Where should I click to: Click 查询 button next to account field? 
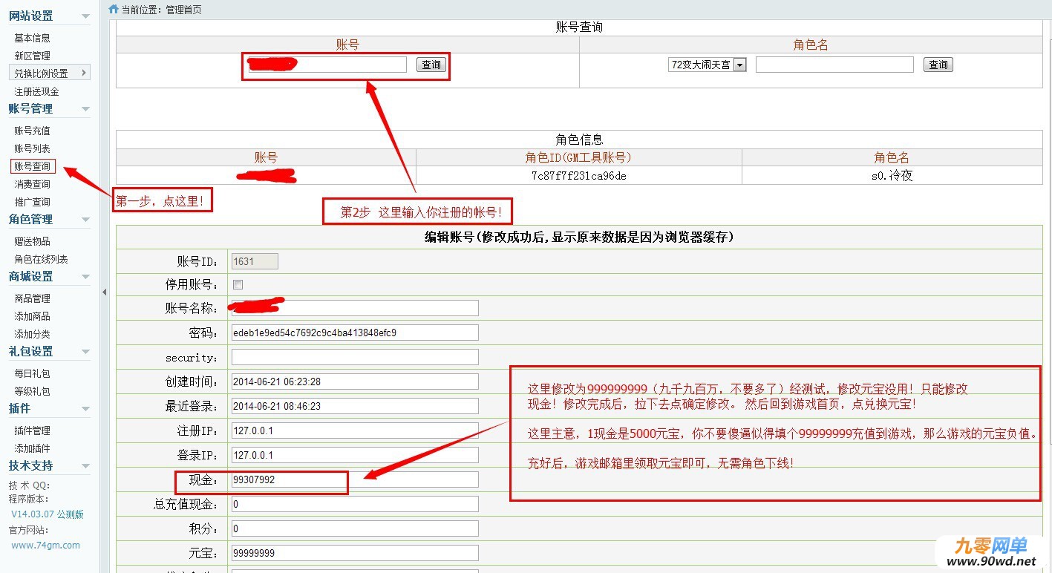click(x=431, y=65)
